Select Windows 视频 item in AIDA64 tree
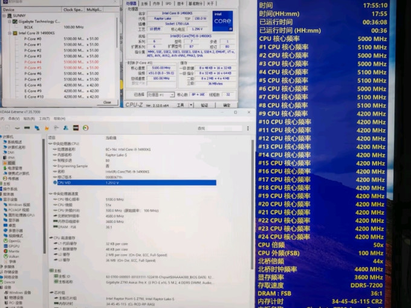The image size is (411, 308). pos(17,205)
